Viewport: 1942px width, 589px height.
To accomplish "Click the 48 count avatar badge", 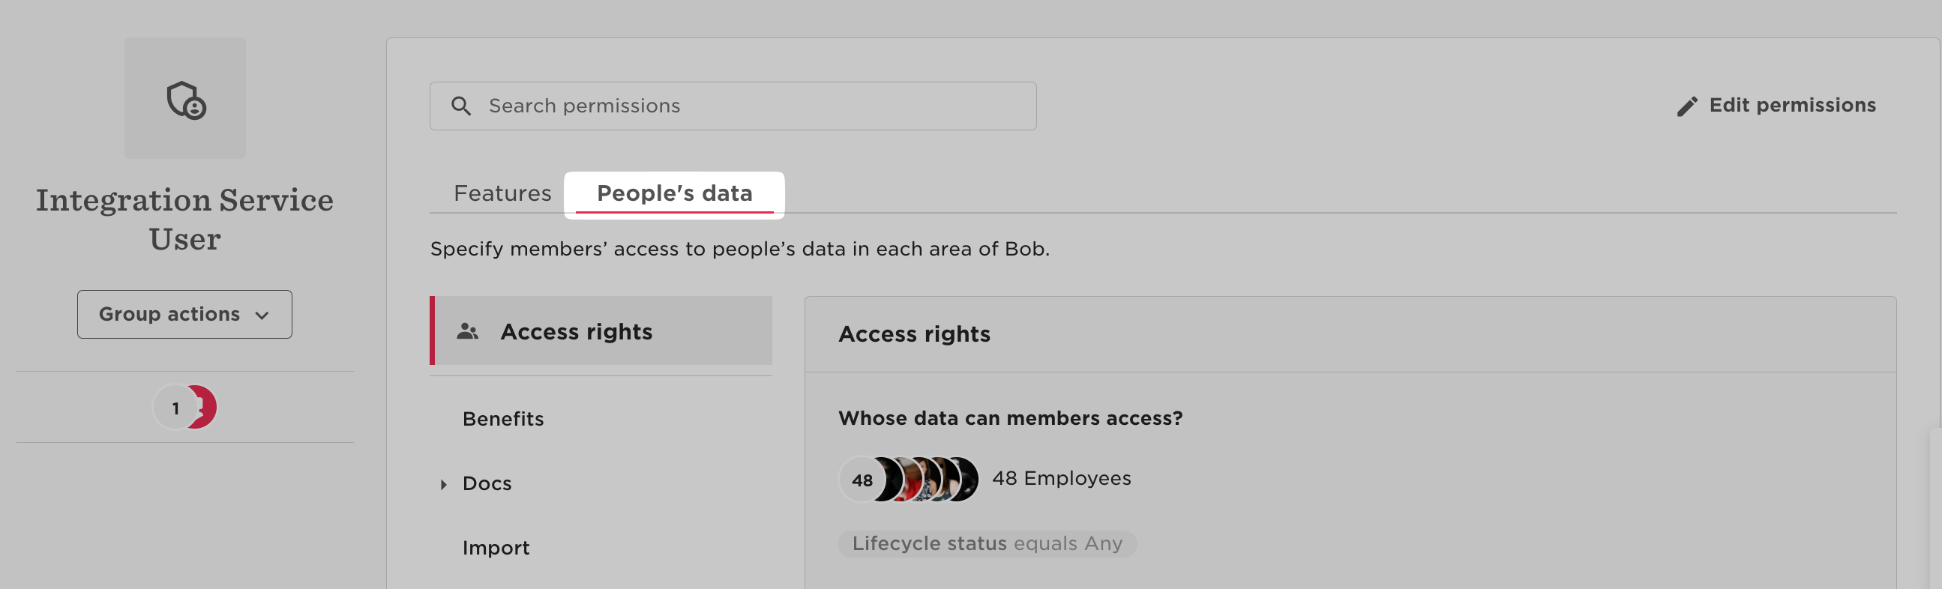I will point(862,480).
